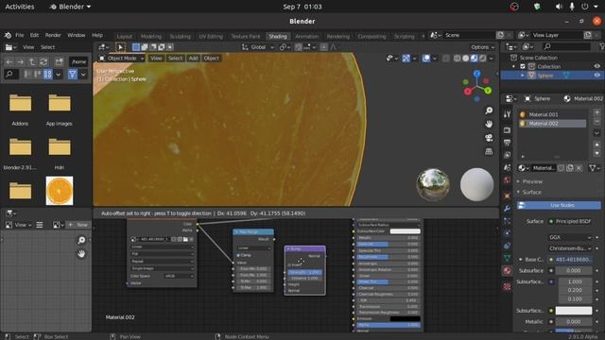
Task: Open the Material properties tab icon
Action: (x=507, y=271)
